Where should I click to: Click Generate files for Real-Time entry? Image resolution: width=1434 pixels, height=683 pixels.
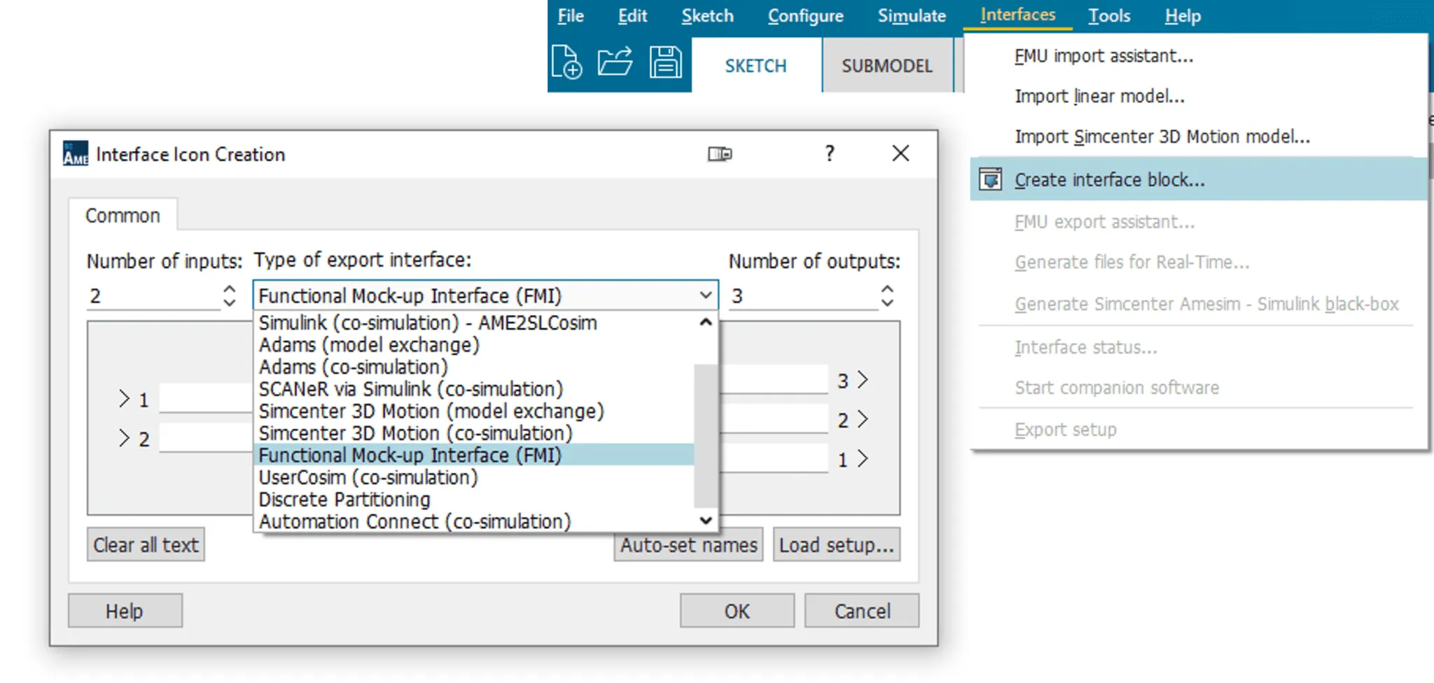tap(1132, 262)
